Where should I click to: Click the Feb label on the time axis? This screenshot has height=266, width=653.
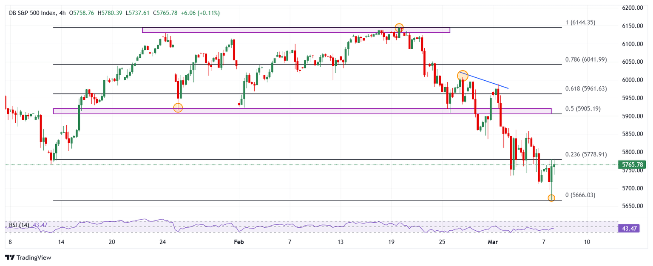click(x=239, y=242)
